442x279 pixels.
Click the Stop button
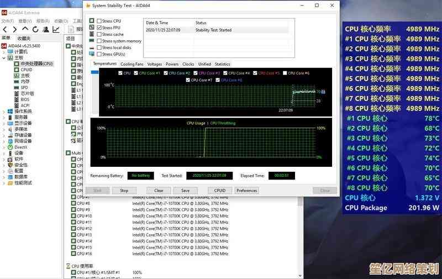click(124, 190)
